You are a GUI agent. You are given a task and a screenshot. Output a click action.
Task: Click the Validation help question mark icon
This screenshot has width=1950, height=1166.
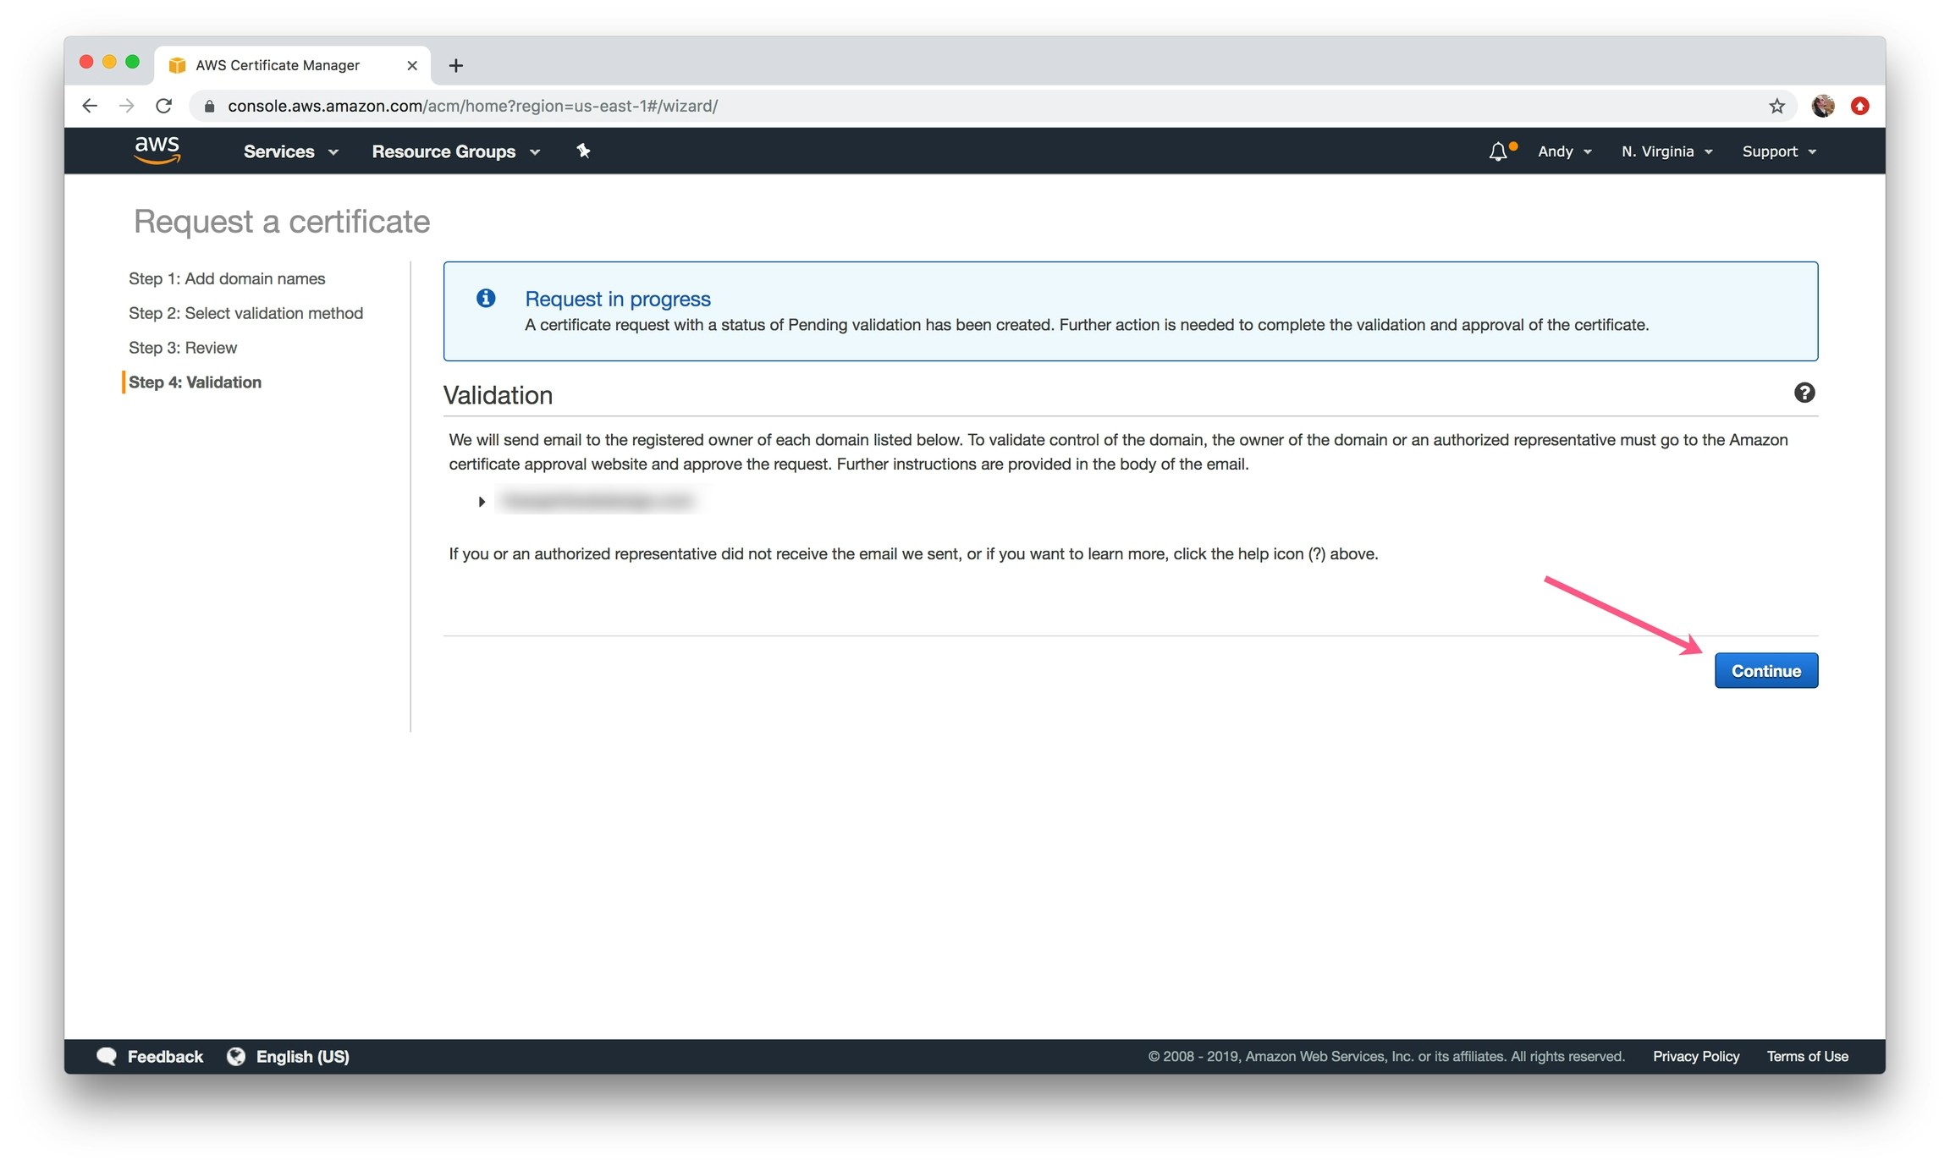click(1804, 393)
